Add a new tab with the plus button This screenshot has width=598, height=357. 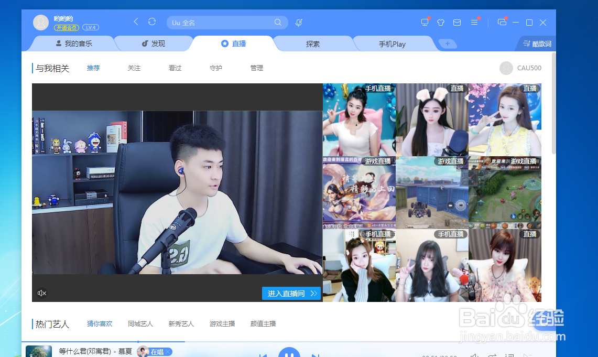(448, 44)
